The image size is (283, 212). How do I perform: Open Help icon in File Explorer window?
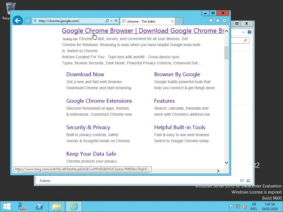click(250, 32)
